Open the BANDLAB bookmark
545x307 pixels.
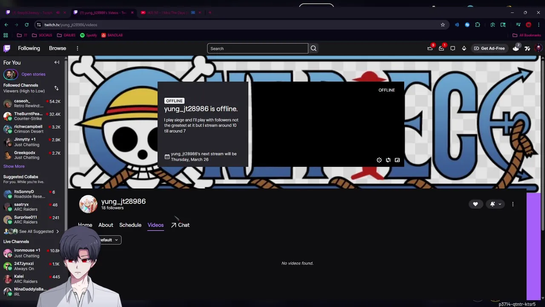coord(112,35)
